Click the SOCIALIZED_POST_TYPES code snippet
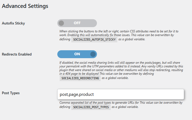 point(91,107)
